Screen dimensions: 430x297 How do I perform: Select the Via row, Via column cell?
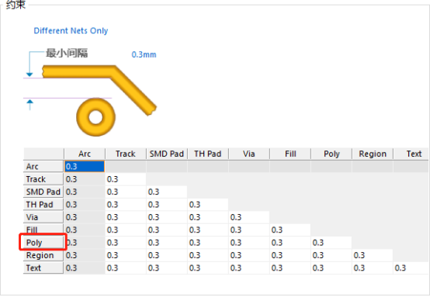(x=249, y=217)
